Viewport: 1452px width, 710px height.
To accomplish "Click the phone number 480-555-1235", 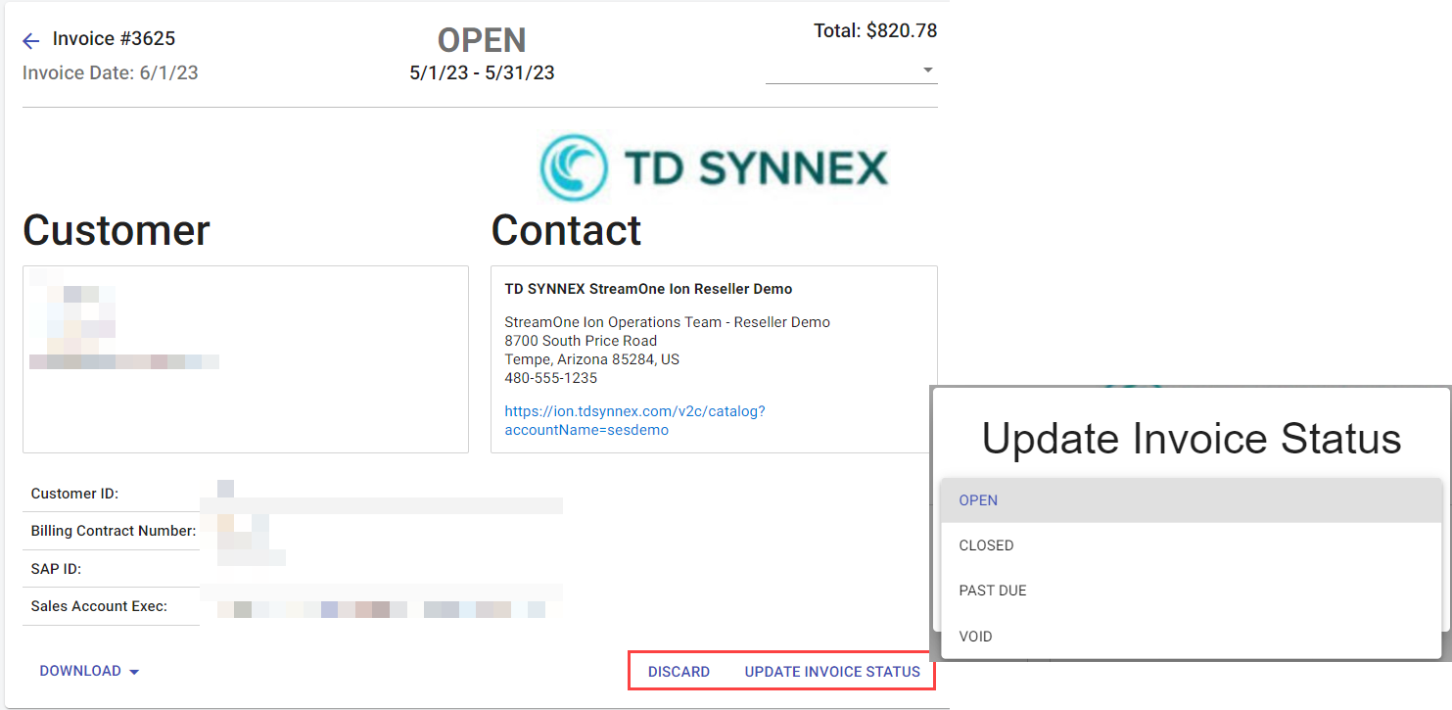I will pyautogui.click(x=550, y=378).
